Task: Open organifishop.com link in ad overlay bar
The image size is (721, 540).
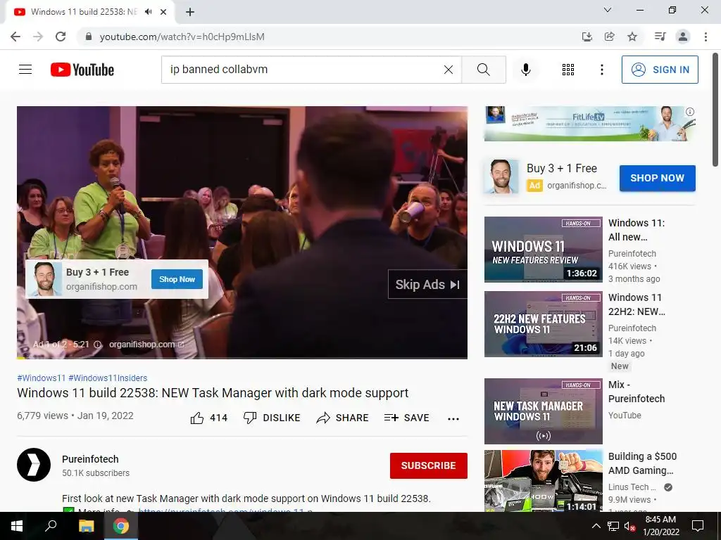Action: [x=146, y=345]
